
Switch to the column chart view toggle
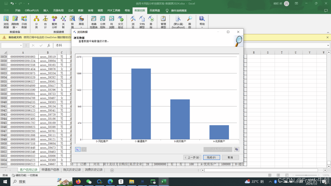click(x=78, y=149)
